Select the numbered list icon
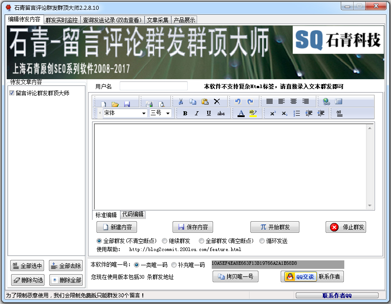This screenshot has width=391, height=304. pos(296,113)
